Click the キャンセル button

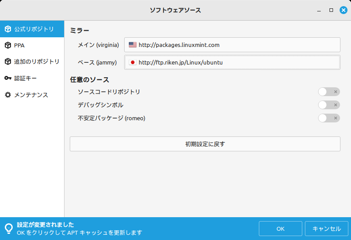[x=326, y=229]
